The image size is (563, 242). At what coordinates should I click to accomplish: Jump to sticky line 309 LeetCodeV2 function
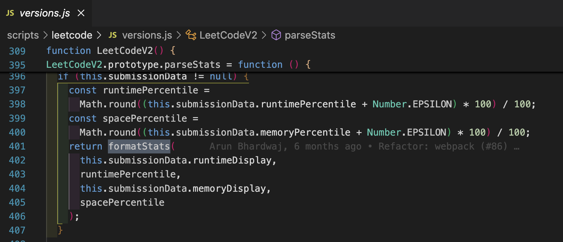(125, 51)
